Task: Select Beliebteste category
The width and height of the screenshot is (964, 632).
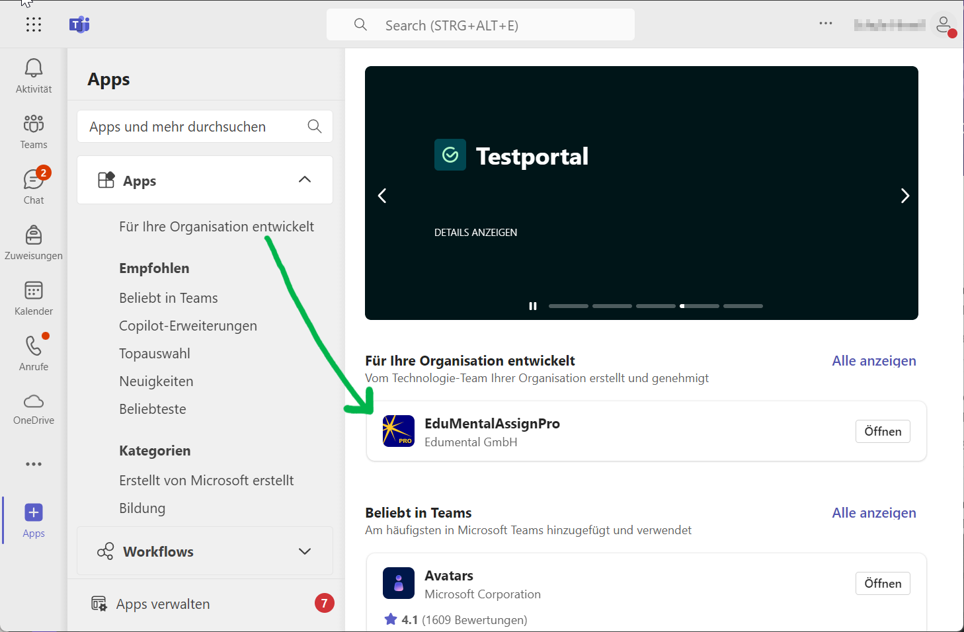Action: coord(153,409)
